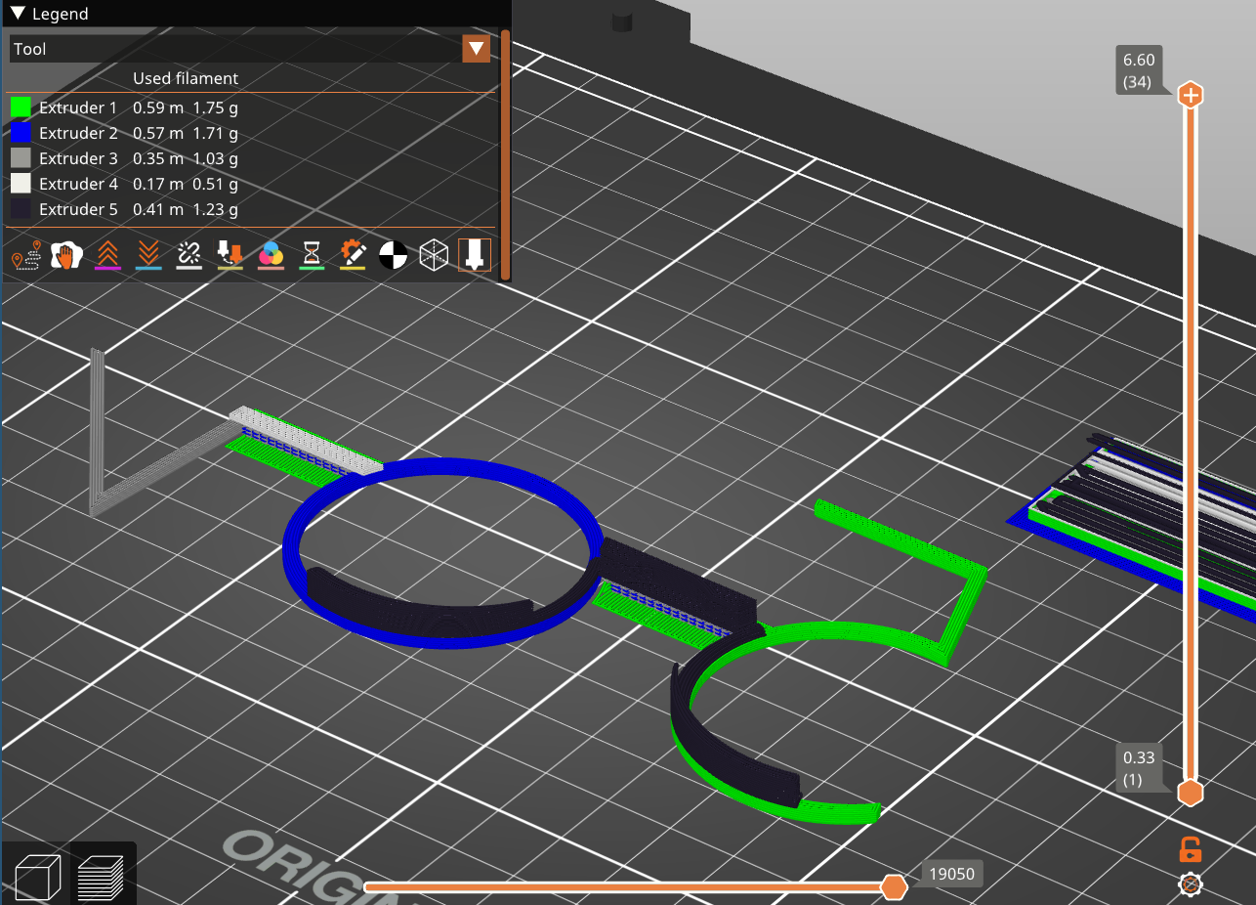Click bottom layer slider thumb
The image size is (1256, 905).
click(x=1190, y=793)
